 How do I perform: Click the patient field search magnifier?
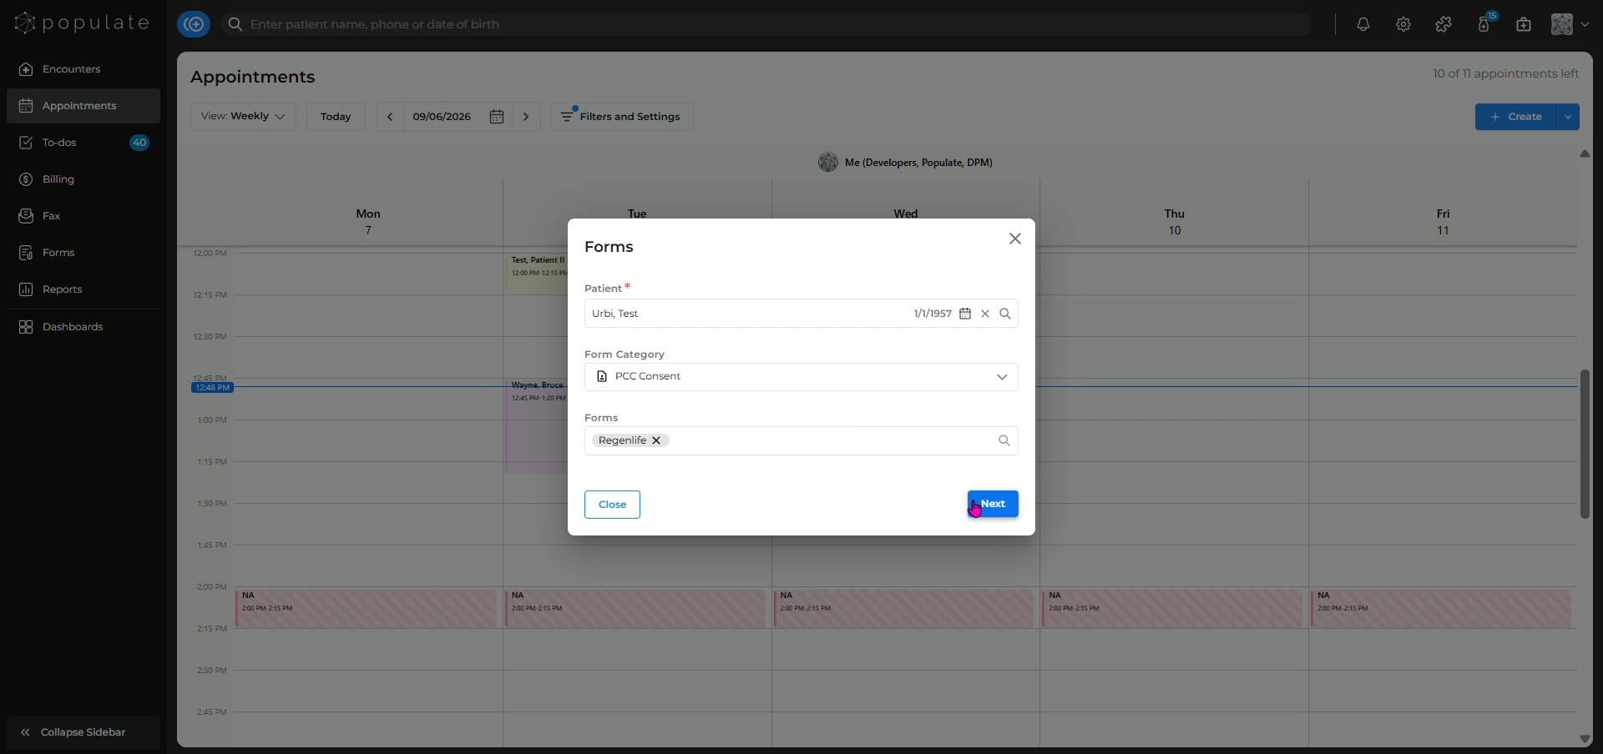click(1005, 314)
